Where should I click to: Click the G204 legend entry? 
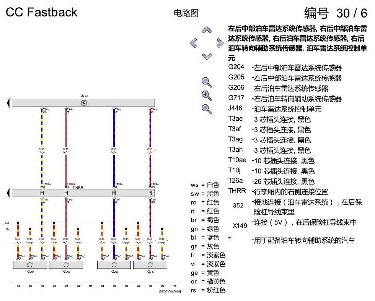pyautogui.click(x=285, y=68)
